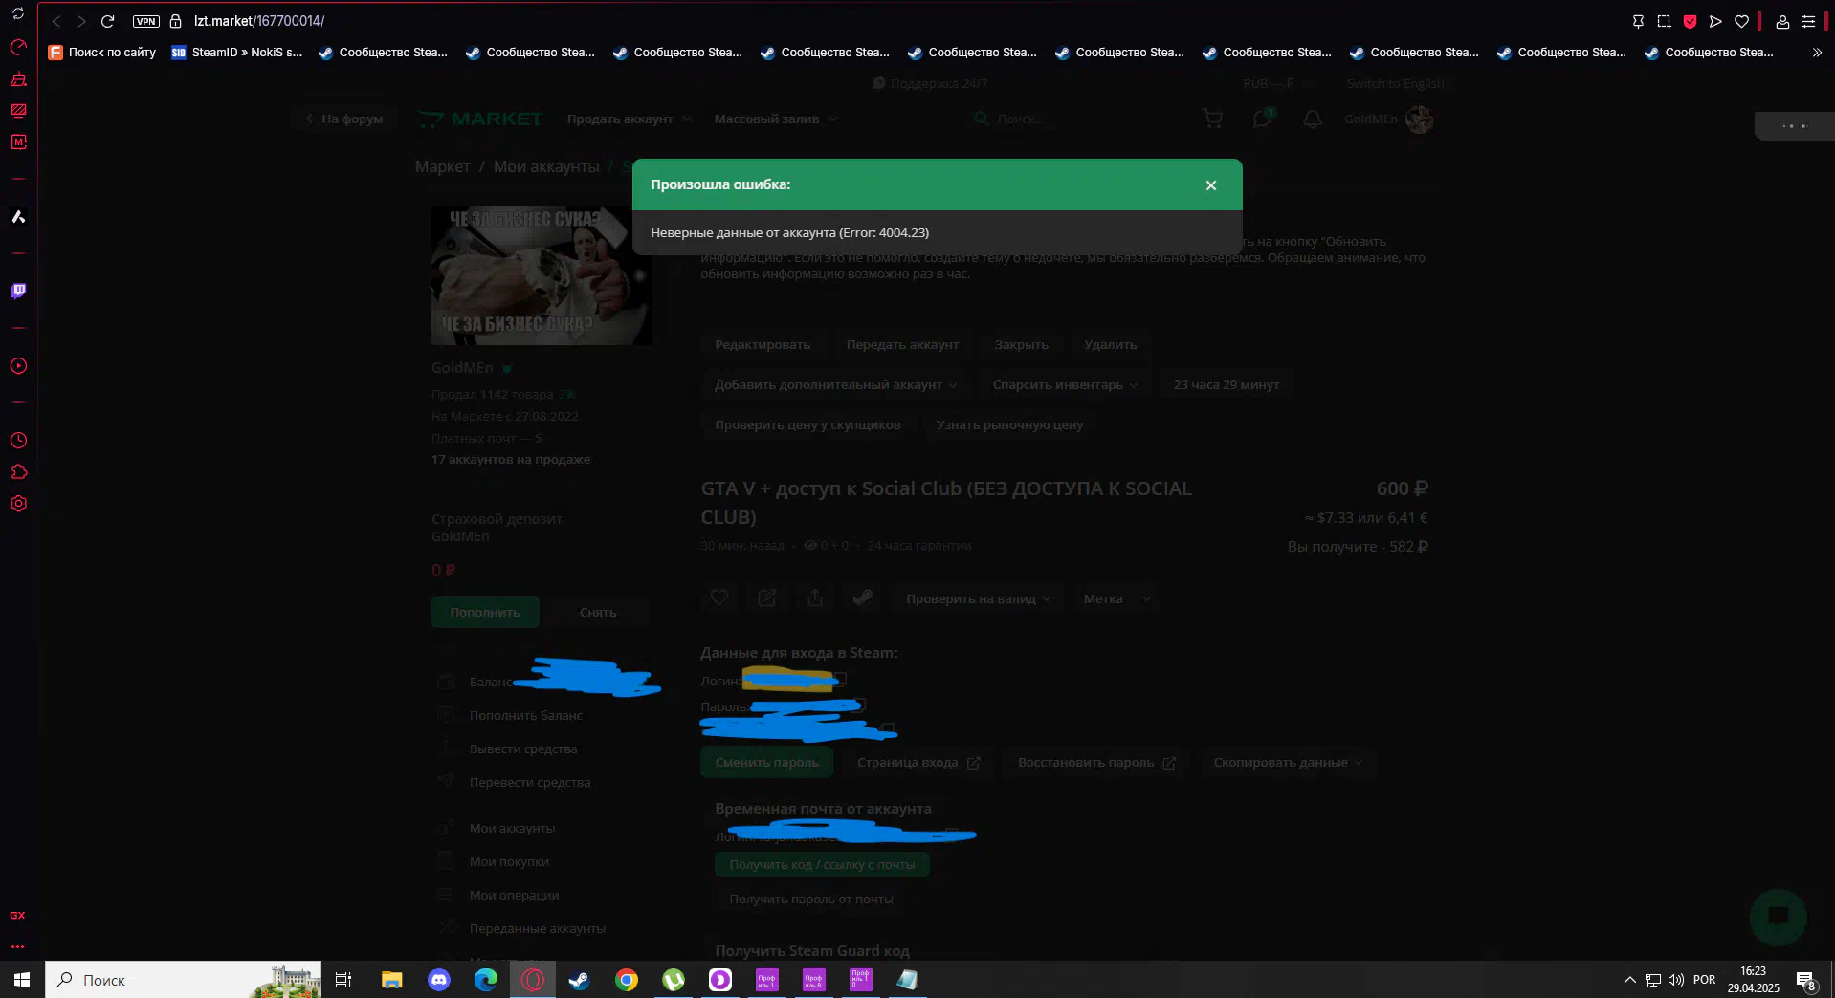Open 'Страница входа' external link
1835x998 pixels.
(918, 762)
